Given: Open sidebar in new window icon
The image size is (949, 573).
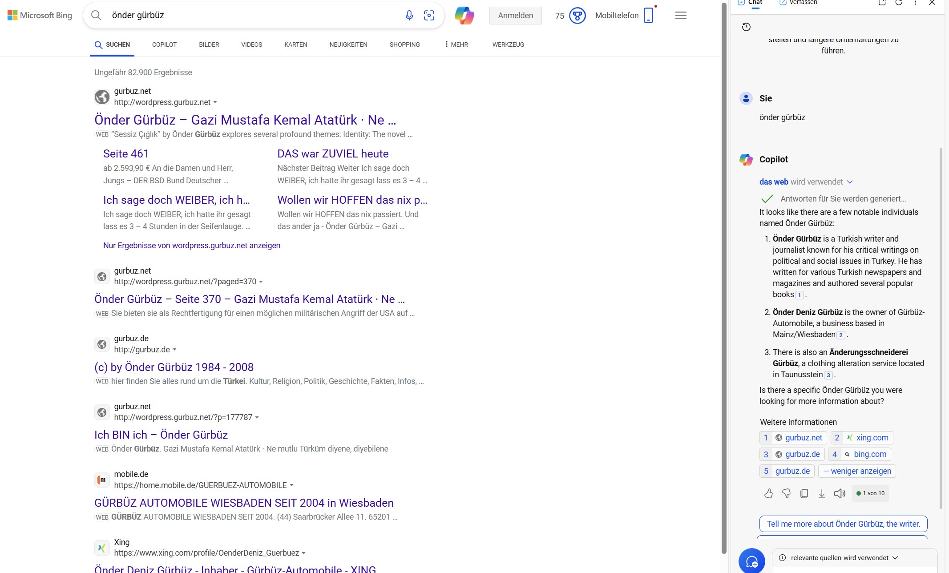Looking at the screenshot, I should 882,2.
